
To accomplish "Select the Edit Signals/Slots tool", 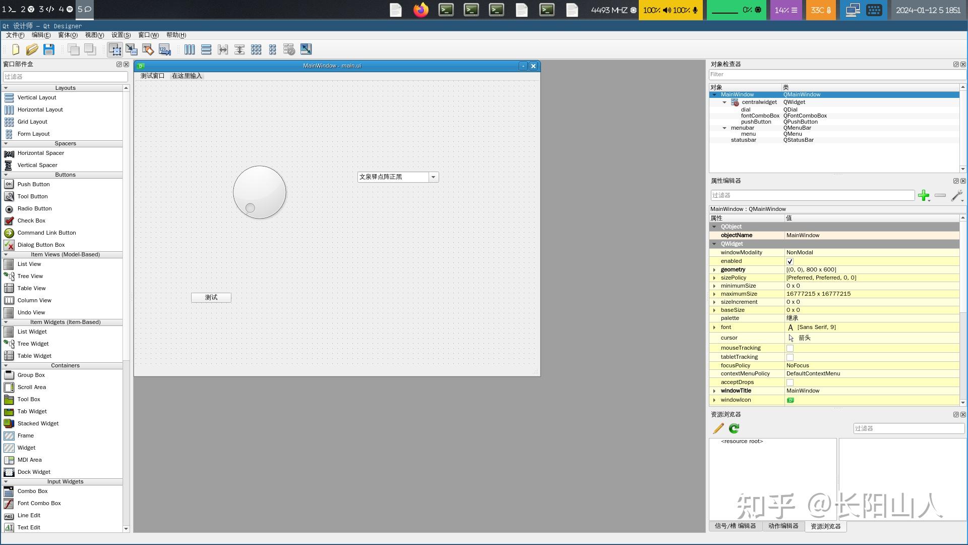I will pyautogui.click(x=131, y=49).
